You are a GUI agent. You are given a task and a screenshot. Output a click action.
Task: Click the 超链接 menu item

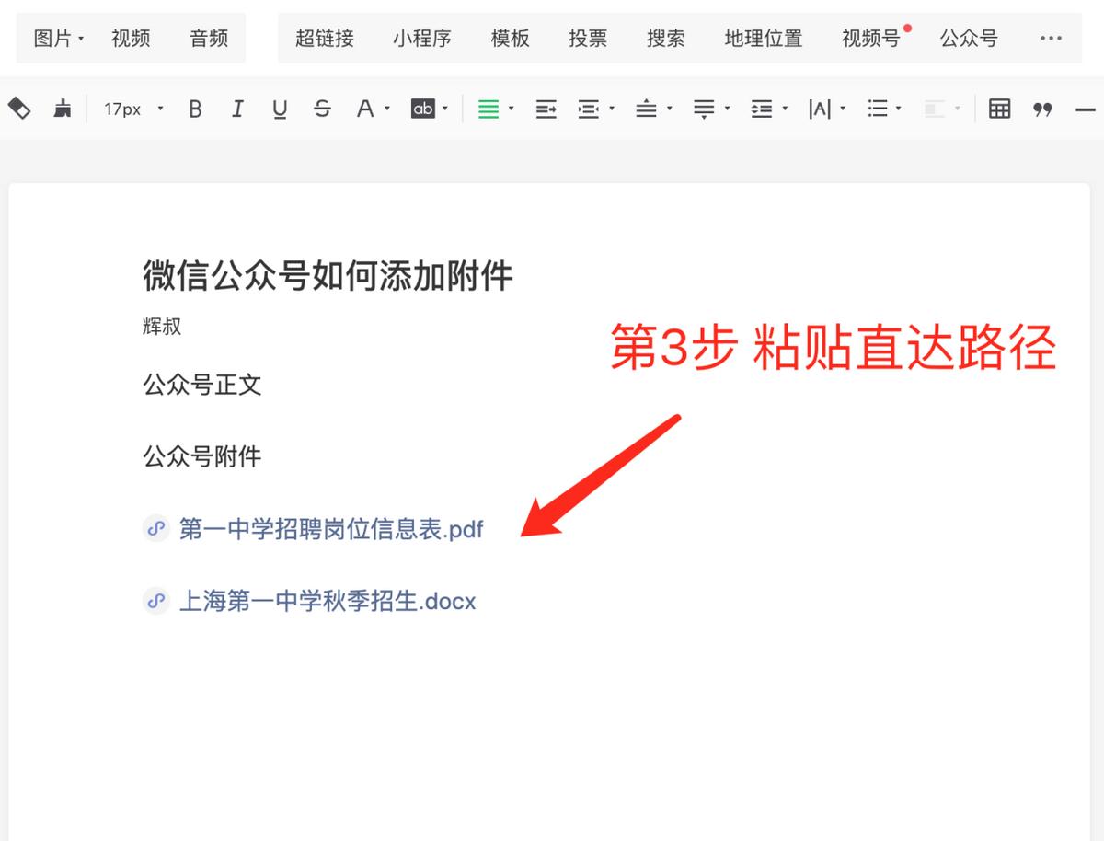point(324,38)
